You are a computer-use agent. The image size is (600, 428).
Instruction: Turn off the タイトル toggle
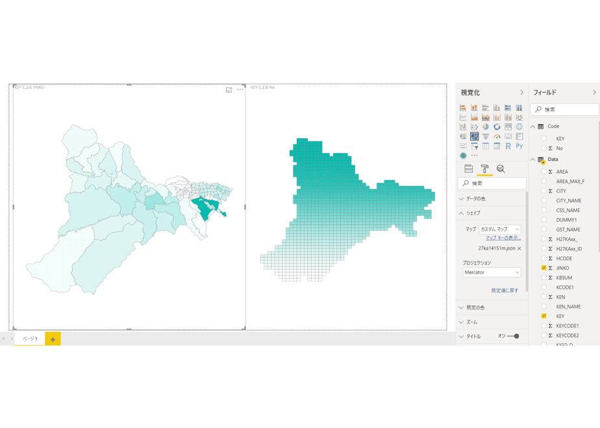pos(513,337)
